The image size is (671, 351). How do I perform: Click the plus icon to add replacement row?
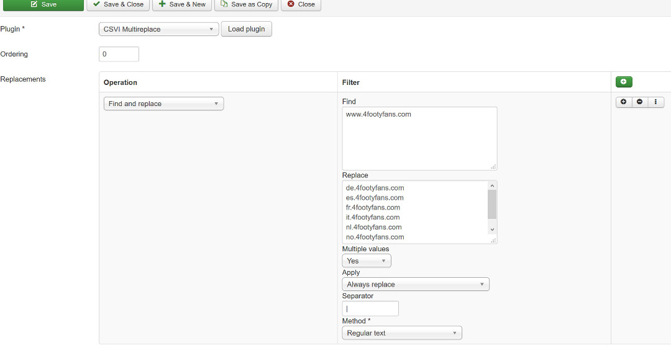tap(623, 102)
